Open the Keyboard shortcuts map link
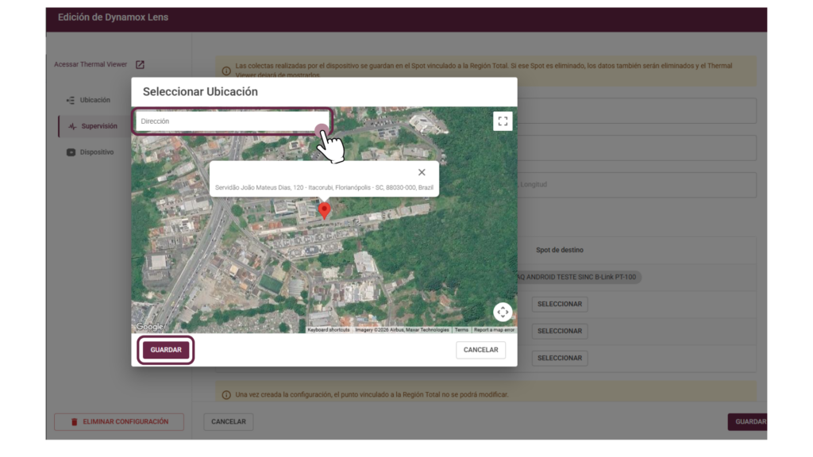 [328, 329]
